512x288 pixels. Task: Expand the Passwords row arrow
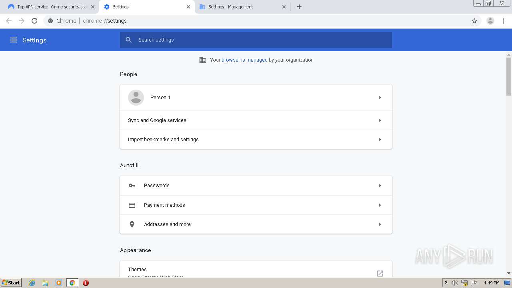pos(380,186)
